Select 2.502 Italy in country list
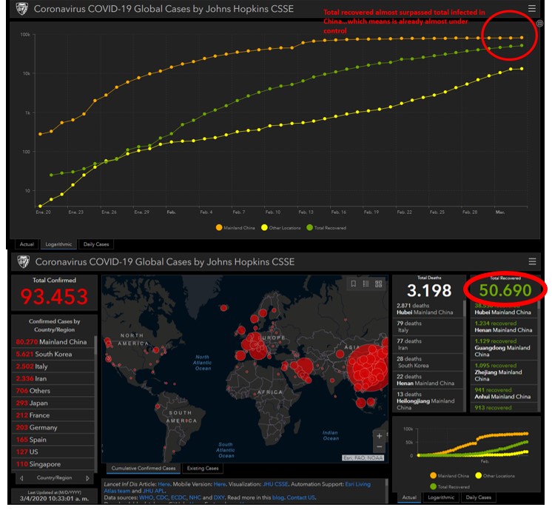Viewport: 552px width, 510px height. 53,366
